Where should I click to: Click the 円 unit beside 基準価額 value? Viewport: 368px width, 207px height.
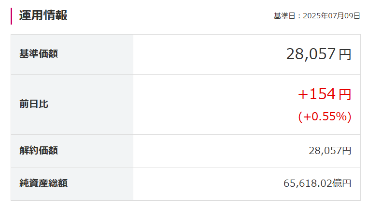pos(345,54)
